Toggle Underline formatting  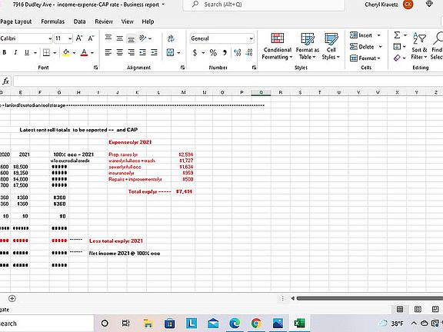[27, 52]
